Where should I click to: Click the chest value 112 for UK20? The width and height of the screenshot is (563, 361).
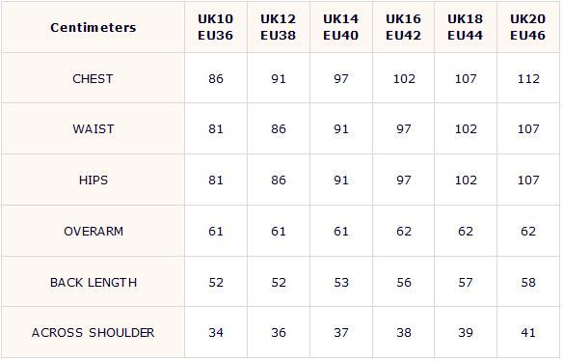point(528,79)
